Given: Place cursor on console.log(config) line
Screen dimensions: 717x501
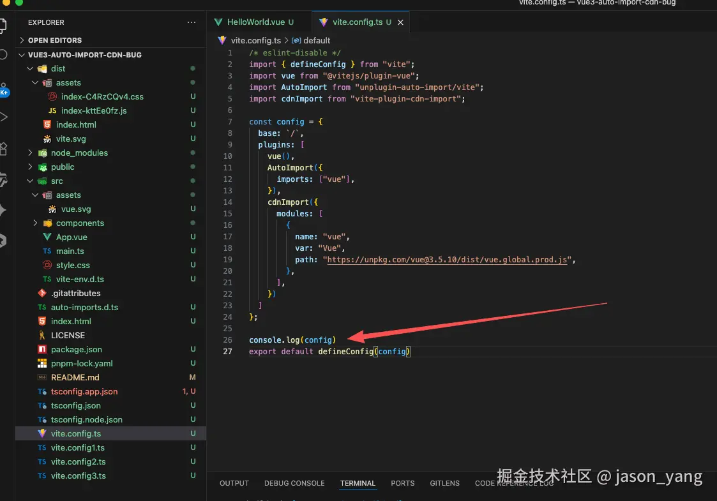Looking at the screenshot, I should 292,340.
